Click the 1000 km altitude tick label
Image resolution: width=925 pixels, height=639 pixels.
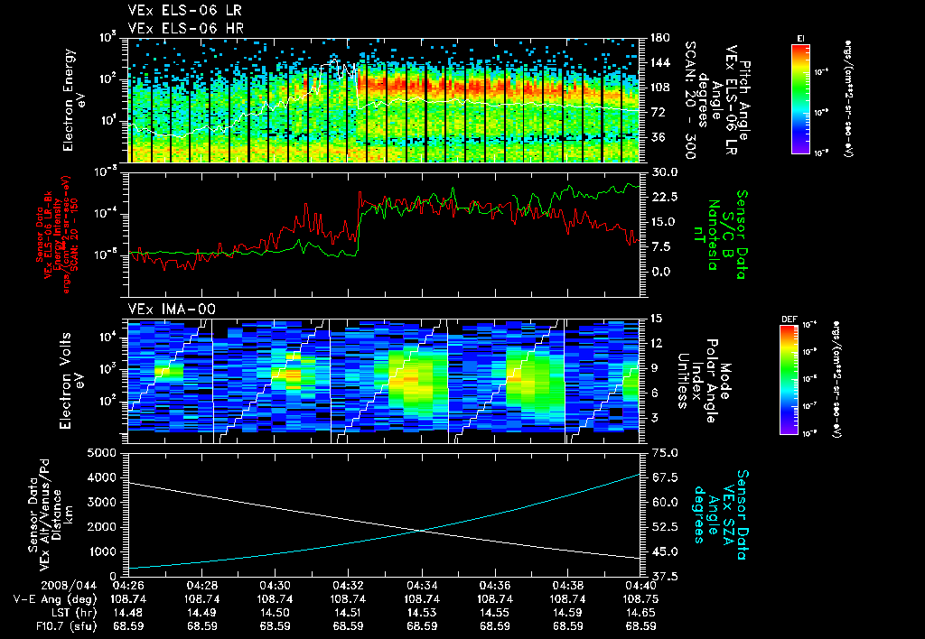[101, 551]
